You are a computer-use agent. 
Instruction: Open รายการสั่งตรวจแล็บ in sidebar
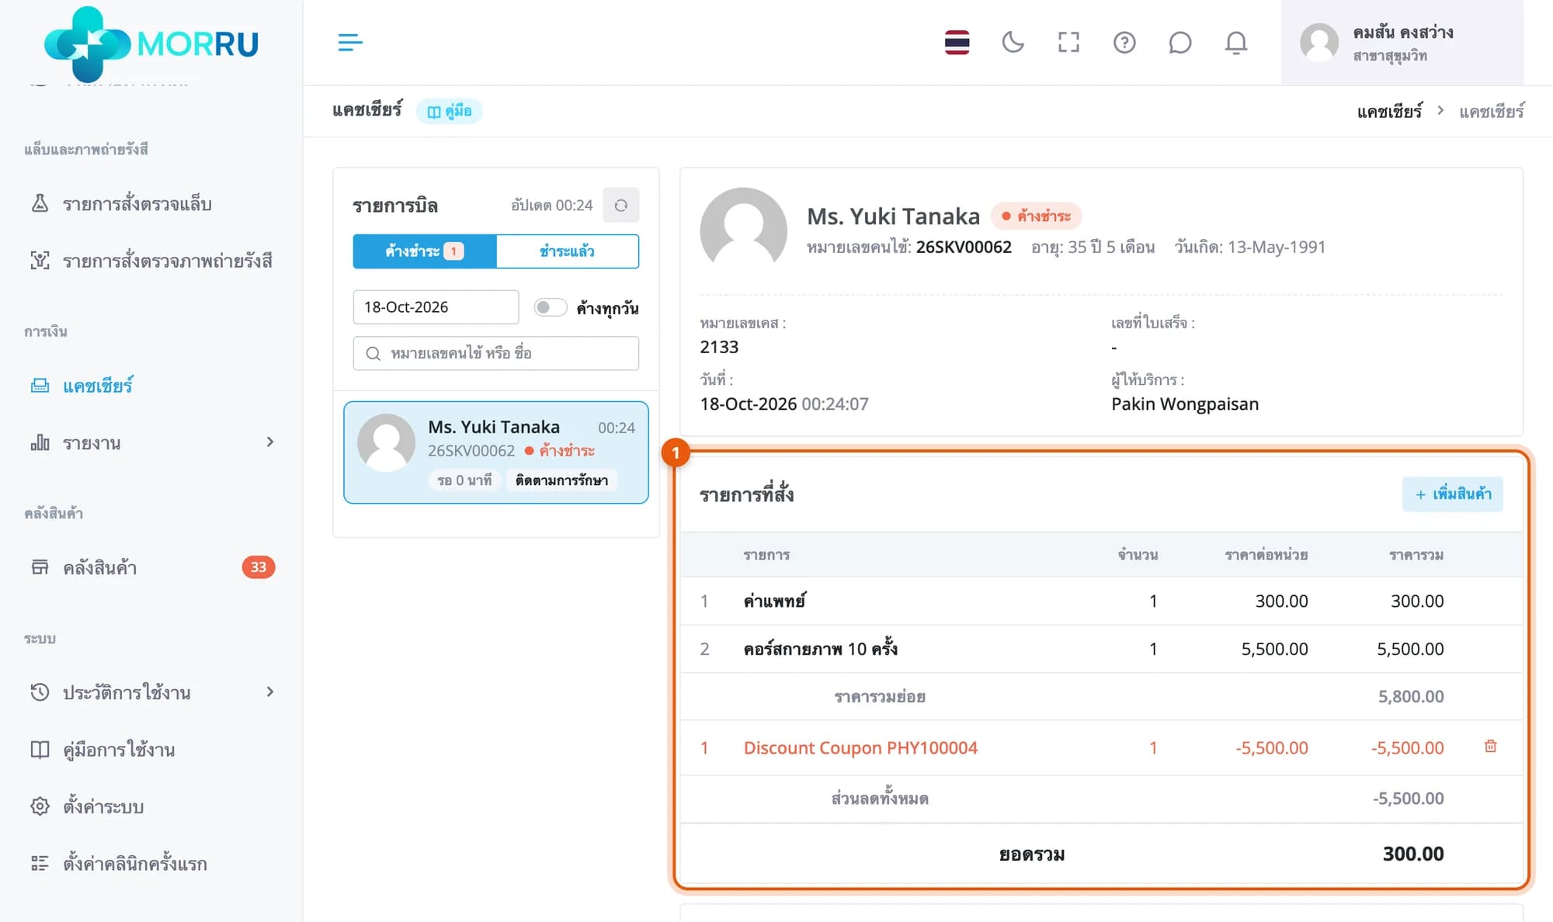(x=137, y=204)
